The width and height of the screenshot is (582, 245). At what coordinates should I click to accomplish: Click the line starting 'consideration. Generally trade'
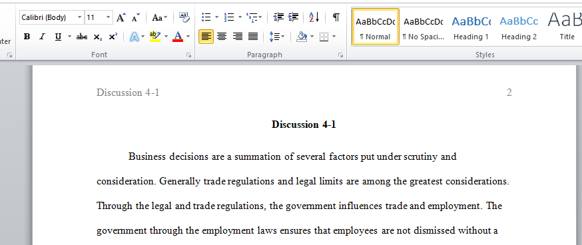(303, 182)
